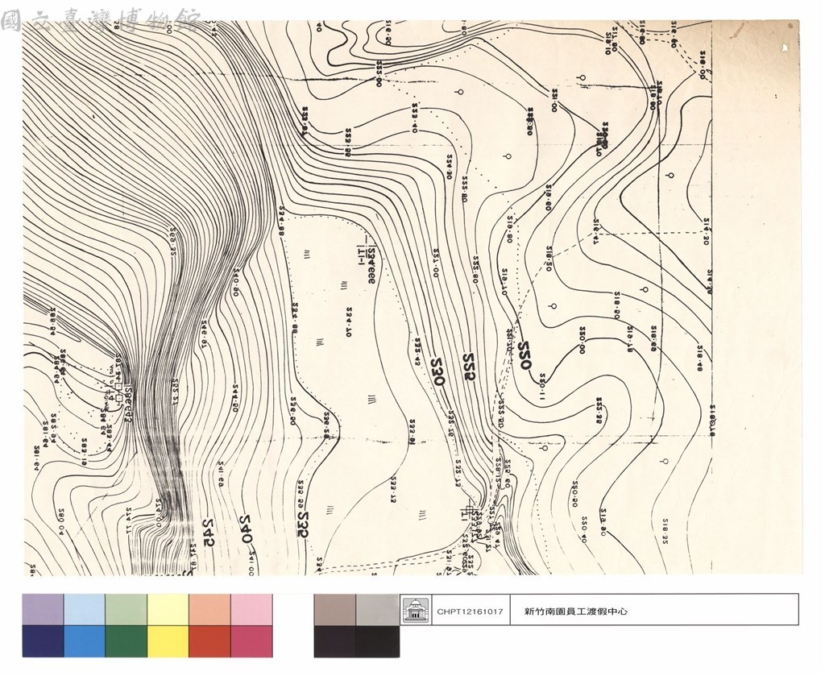Image resolution: width=825 pixels, height=676 pixels.
Task: Pick the brownish gray swatch
Action: (x=334, y=610)
